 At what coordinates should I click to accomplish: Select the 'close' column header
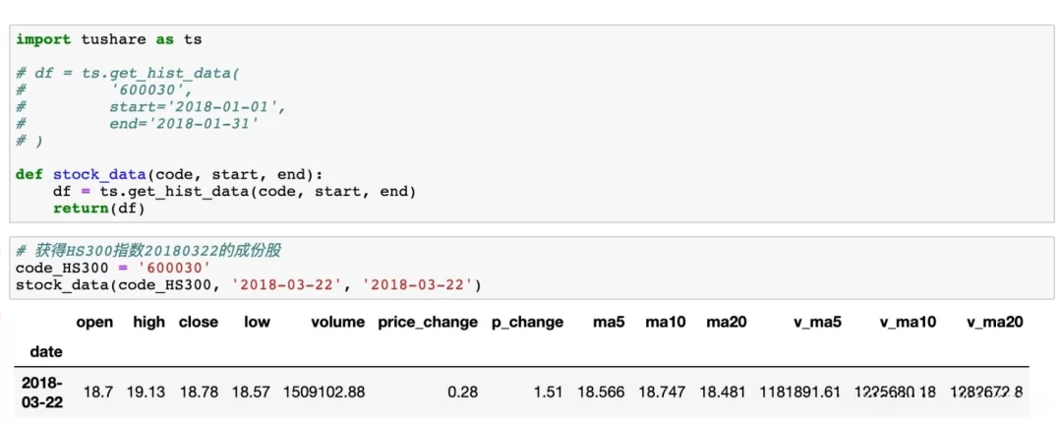tap(198, 322)
